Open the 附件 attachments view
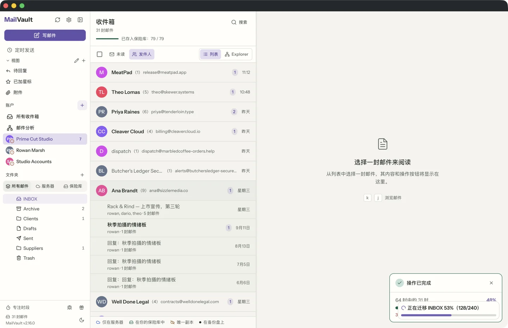Image resolution: width=508 pixels, height=328 pixels. click(x=45, y=93)
